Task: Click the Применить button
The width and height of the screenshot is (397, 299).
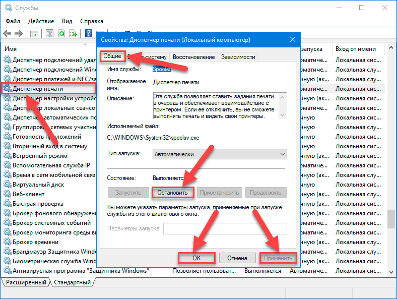Action: pyautogui.click(x=278, y=258)
